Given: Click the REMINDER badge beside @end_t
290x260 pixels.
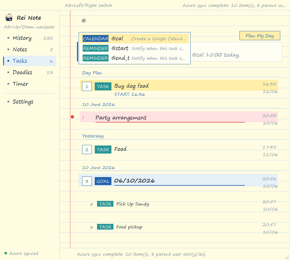Looking at the screenshot, I should 95,58.
